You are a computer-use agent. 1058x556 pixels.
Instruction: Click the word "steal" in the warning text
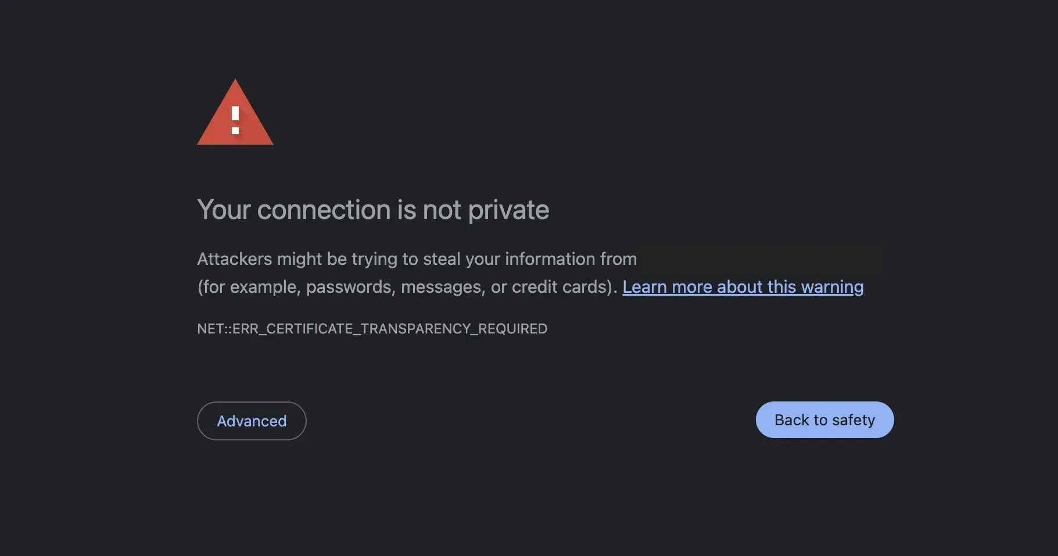tap(442, 259)
